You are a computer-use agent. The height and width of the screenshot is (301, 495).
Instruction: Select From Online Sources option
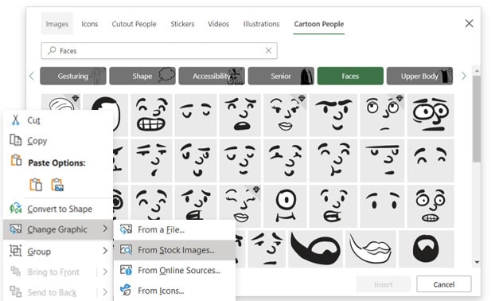174,270
